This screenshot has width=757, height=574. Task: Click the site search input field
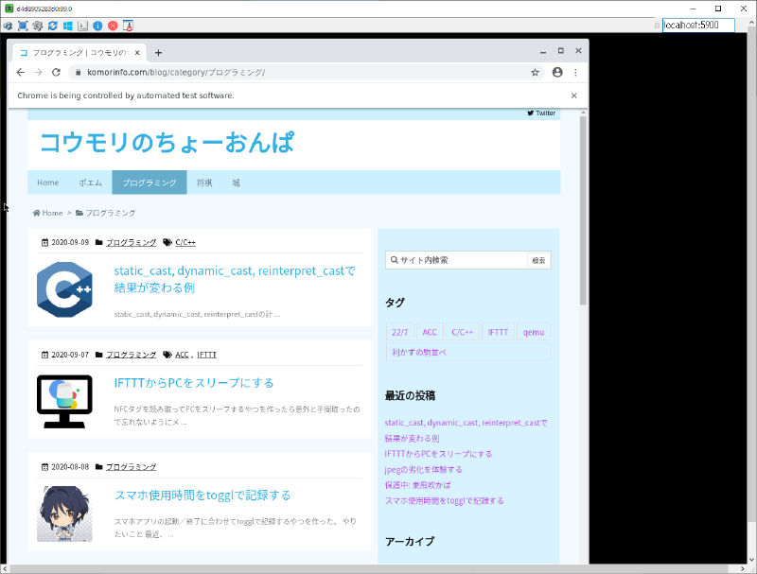pyautogui.click(x=458, y=260)
